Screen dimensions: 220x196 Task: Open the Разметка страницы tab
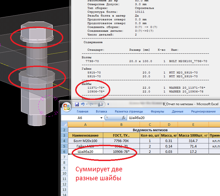[129, 111]
